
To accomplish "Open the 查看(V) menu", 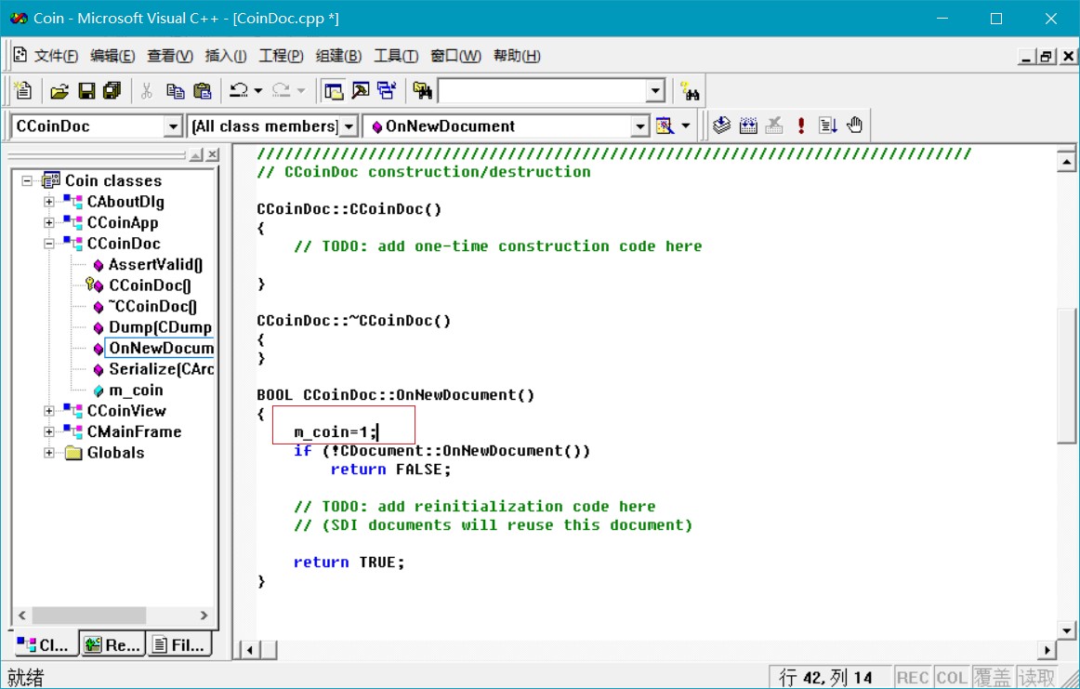I will (169, 56).
